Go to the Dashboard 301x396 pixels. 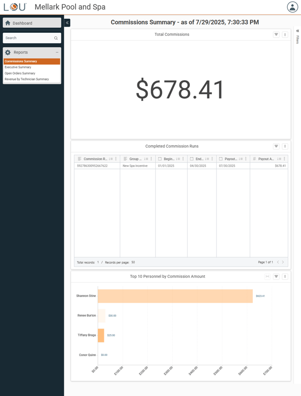point(31,23)
